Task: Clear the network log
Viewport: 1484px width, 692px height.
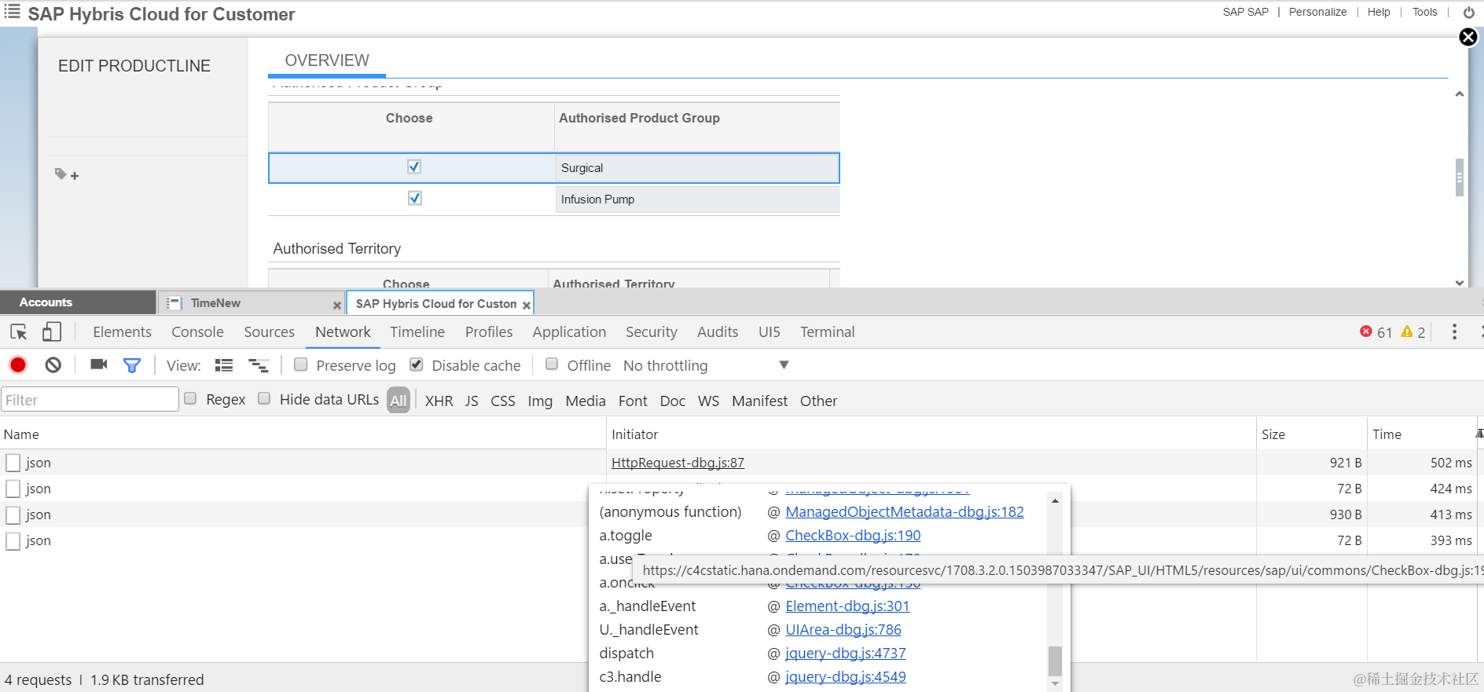Action: (53, 364)
